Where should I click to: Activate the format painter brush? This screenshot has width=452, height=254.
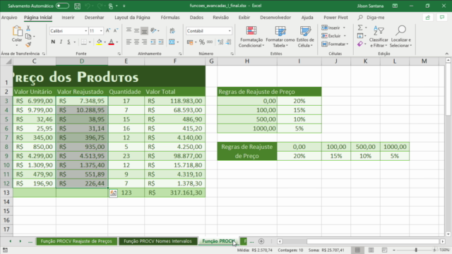coord(28,44)
